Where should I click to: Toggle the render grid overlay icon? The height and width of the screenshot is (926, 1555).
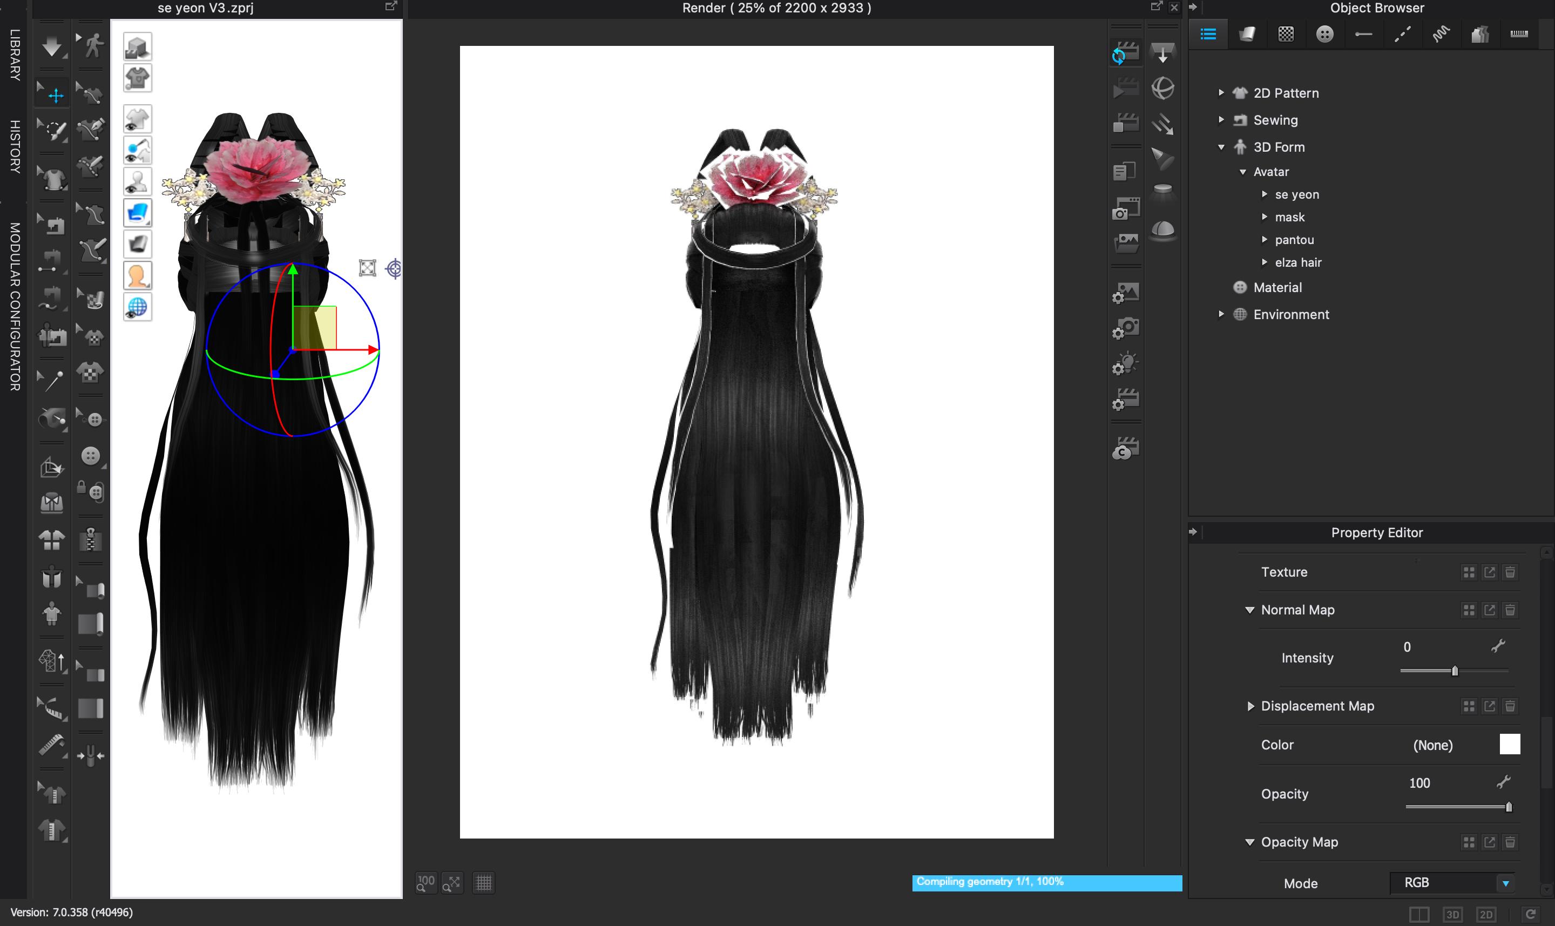click(x=484, y=882)
